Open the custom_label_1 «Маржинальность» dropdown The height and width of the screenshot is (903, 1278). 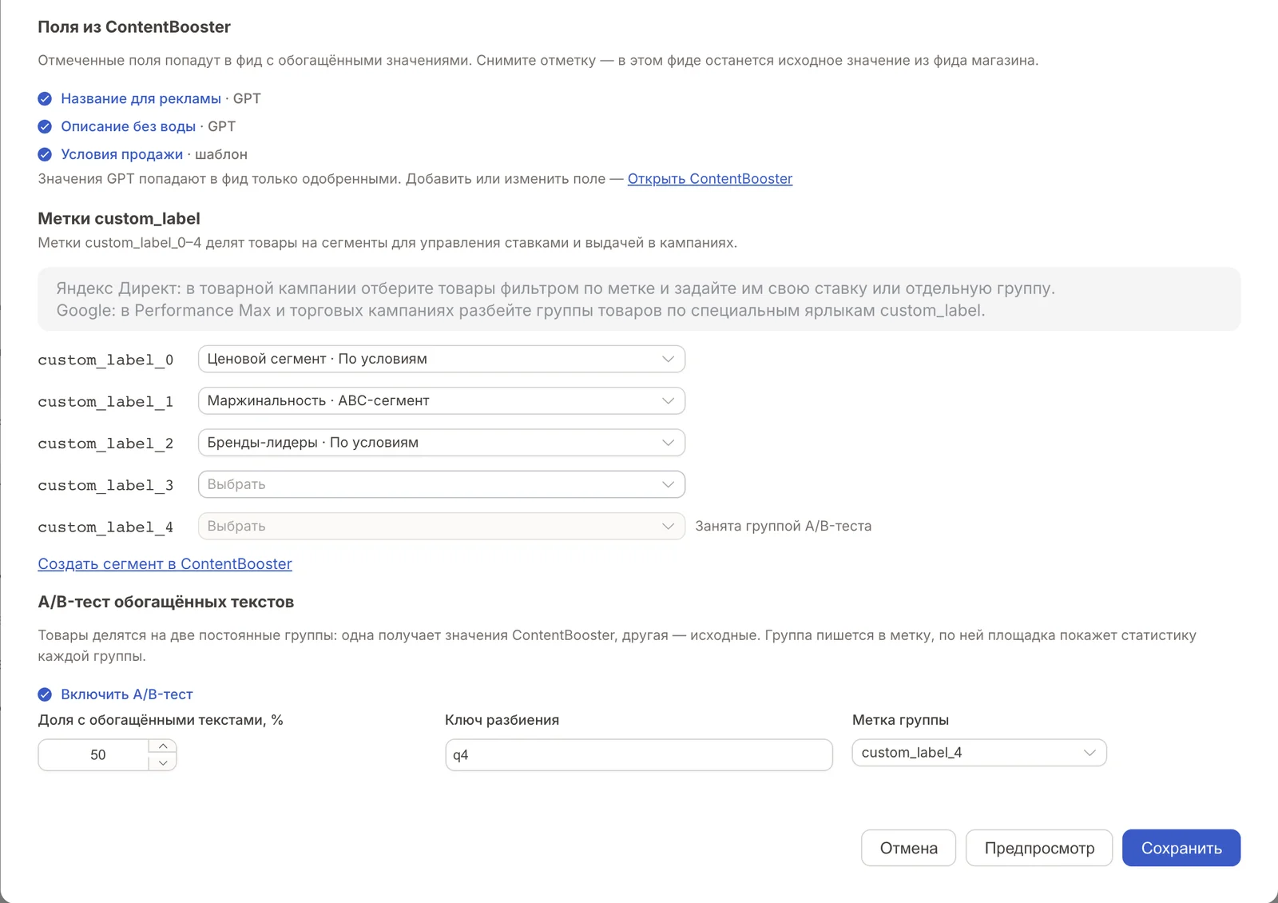point(441,400)
